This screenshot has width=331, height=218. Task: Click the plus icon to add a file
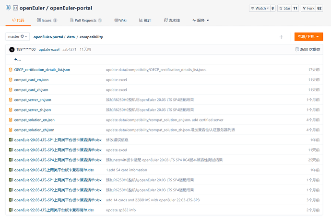(x=281, y=37)
